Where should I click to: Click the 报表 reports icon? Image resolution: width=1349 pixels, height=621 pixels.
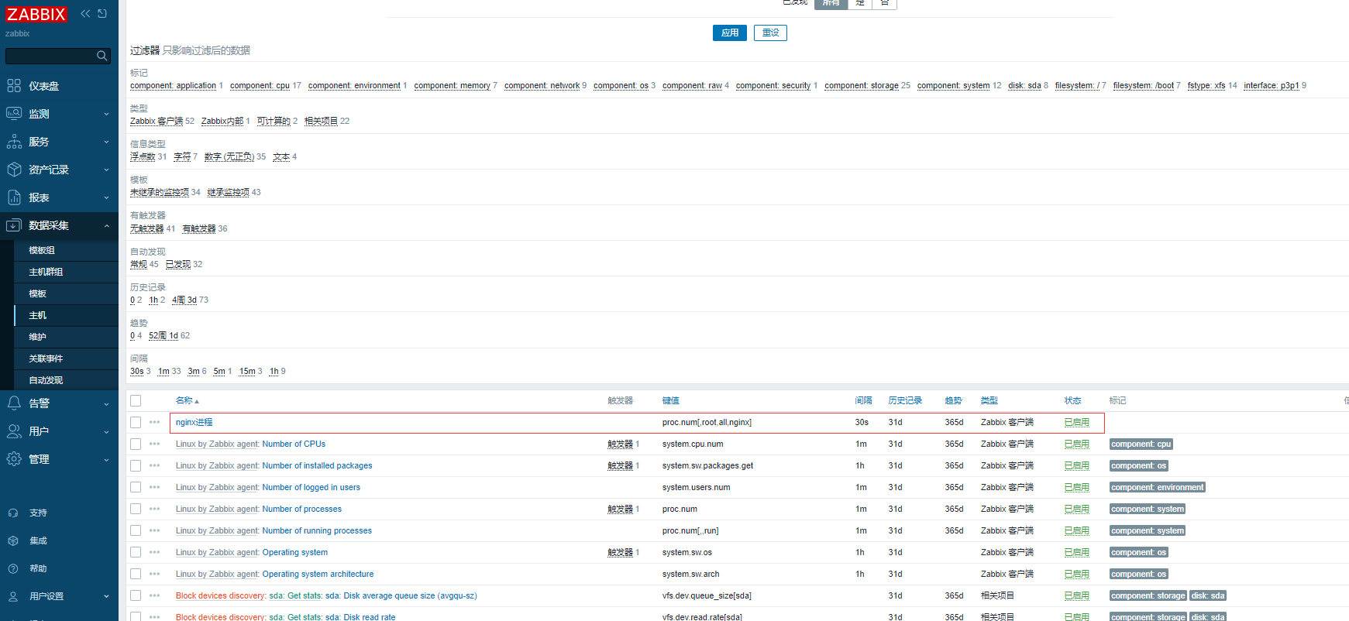14,197
